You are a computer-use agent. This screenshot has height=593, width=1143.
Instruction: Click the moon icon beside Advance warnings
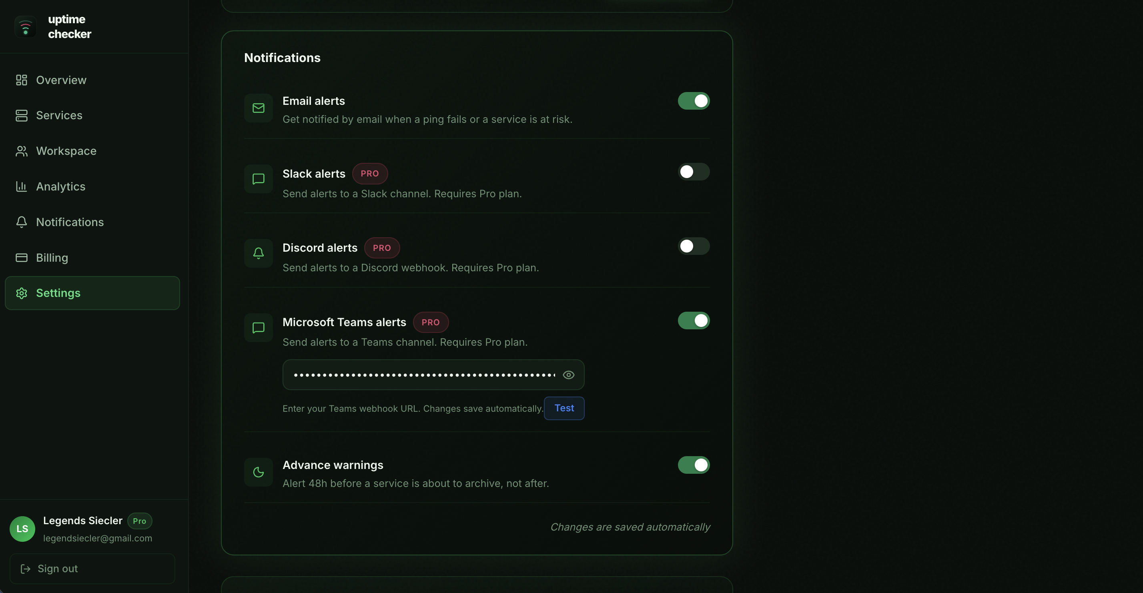[258, 472]
